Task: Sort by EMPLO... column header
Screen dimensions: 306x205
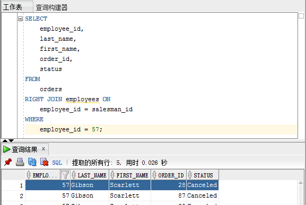Action: click(x=43, y=175)
